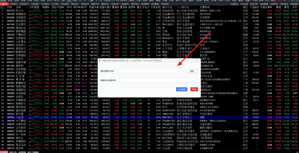Open the 封板竞价 tab
This screenshot has width=299, height=153.
tap(14, 4)
